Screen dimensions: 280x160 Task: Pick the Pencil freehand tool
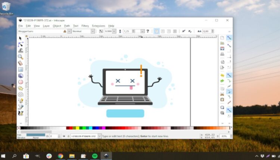pyautogui.click(x=21, y=101)
